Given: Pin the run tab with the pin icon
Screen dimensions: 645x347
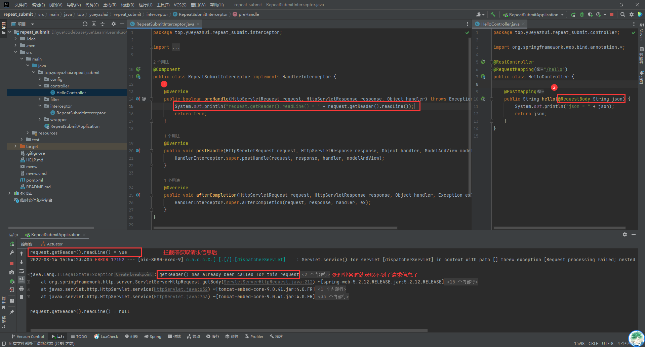Looking at the screenshot, I should [12, 312].
